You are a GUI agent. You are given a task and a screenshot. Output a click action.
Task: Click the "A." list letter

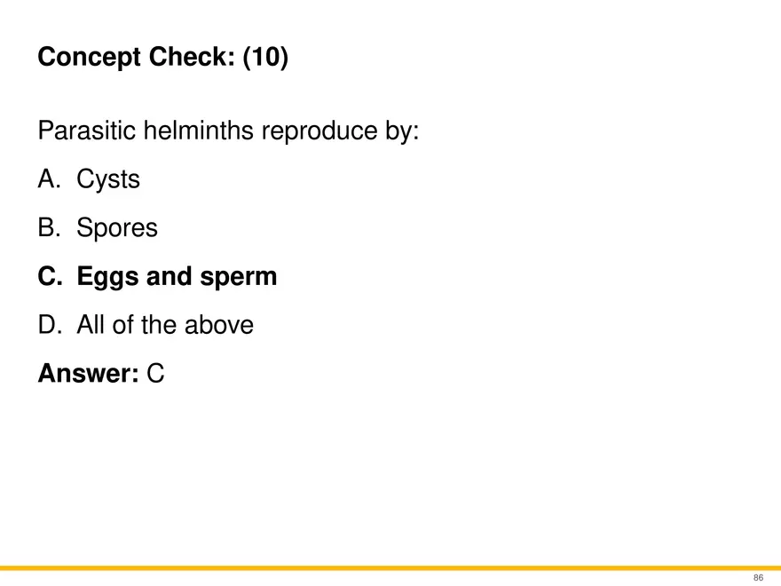coord(49,180)
